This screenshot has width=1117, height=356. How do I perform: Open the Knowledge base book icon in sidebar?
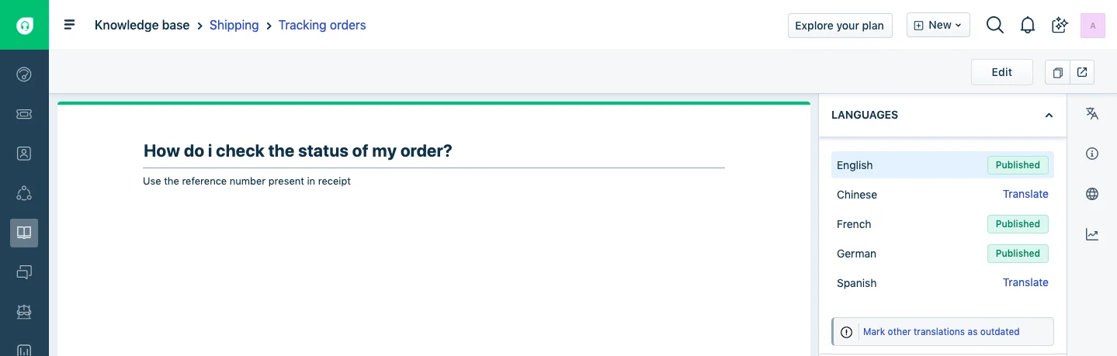[24, 233]
